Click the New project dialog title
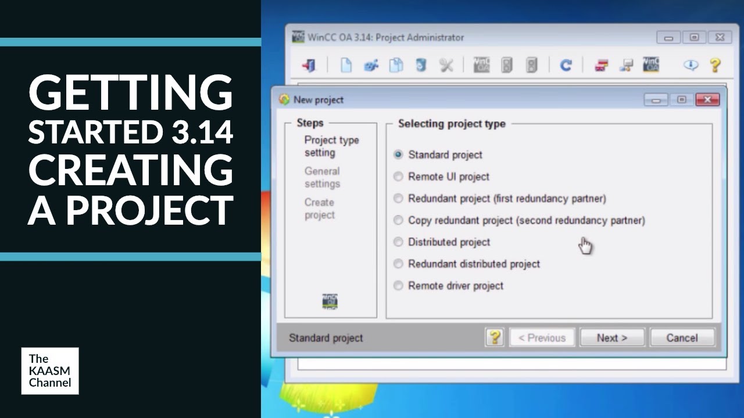Viewport: 744px width, 418px height. click(x=319, y=100)
